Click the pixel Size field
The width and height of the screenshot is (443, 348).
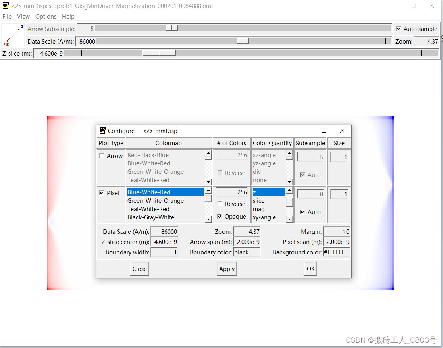[339, 194]
